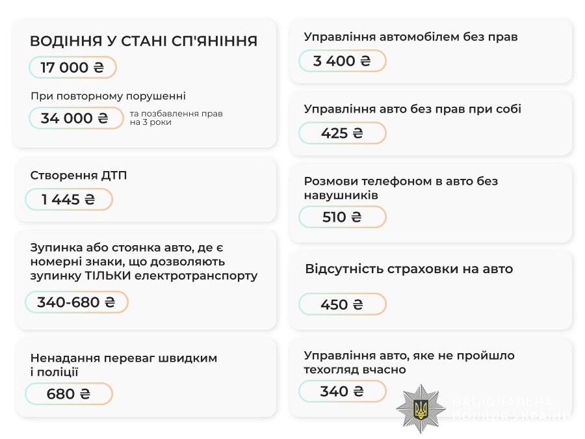The image size is (585, 439).
Task: Click the Відсутність страховки на авто label
Action: [409, 269]
